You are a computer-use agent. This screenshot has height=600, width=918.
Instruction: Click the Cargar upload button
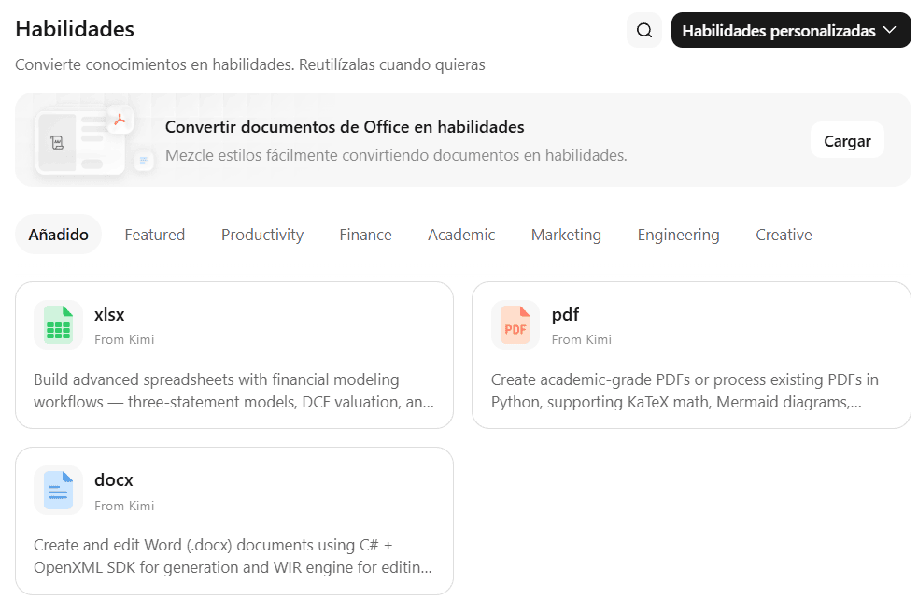pos(847,140)
